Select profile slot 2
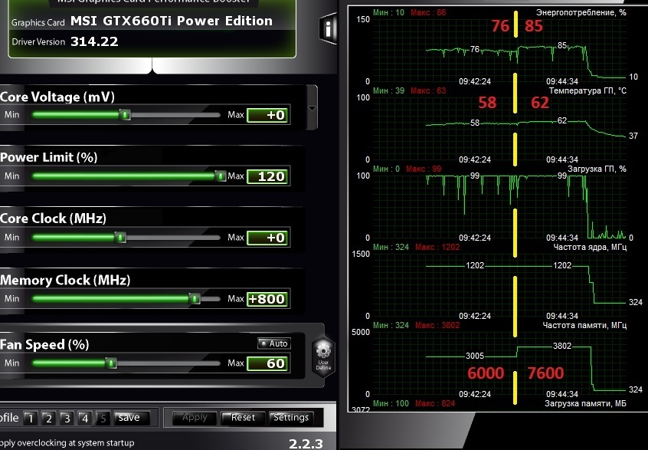648x450 pixels. (x=48, y=418)
